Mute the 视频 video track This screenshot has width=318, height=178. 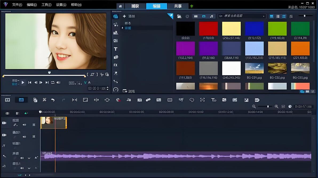pos(24,125)
